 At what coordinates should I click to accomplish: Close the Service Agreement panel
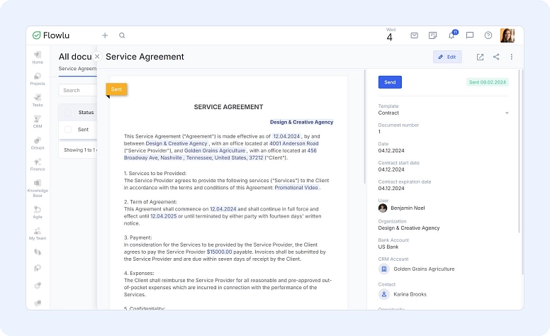pos(97,57)
